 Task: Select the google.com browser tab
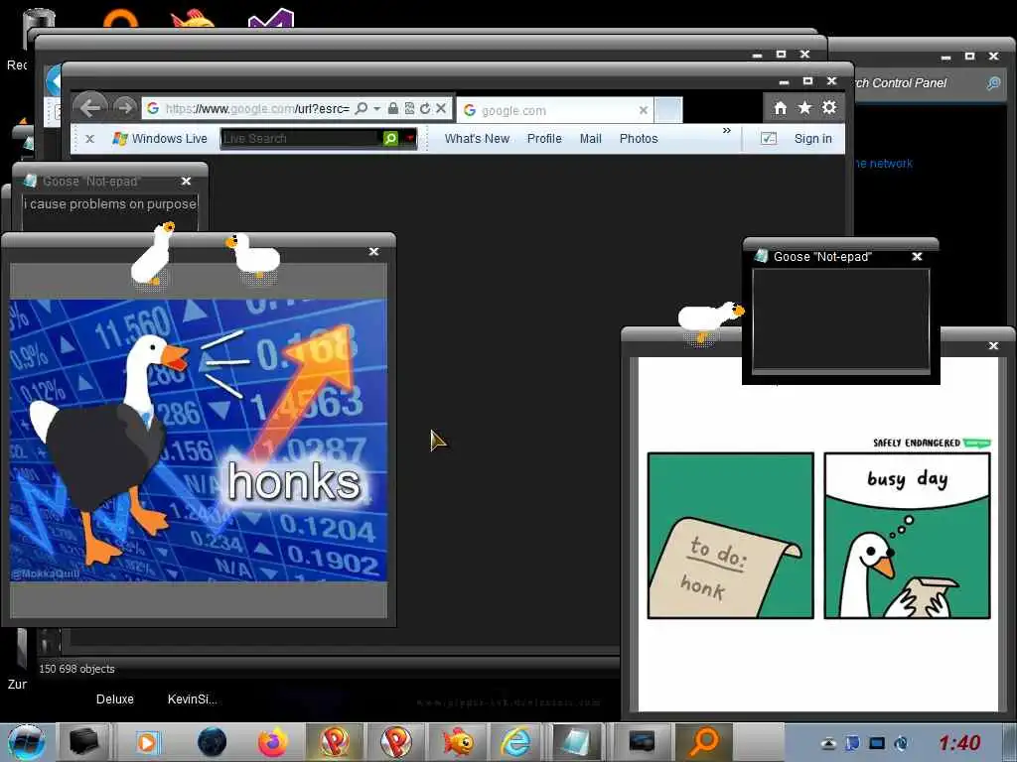[x=554, y=110]
